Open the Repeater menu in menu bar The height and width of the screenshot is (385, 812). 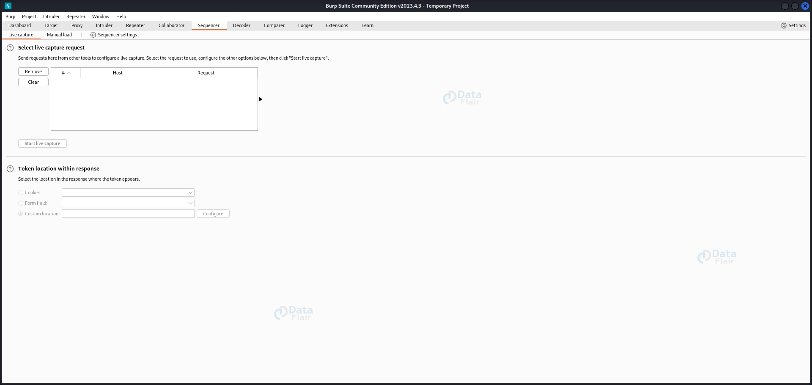76,16
